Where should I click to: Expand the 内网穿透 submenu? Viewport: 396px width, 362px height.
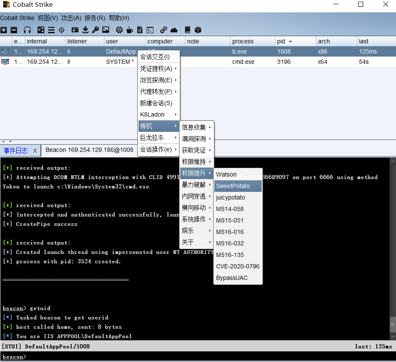(197, 196)
